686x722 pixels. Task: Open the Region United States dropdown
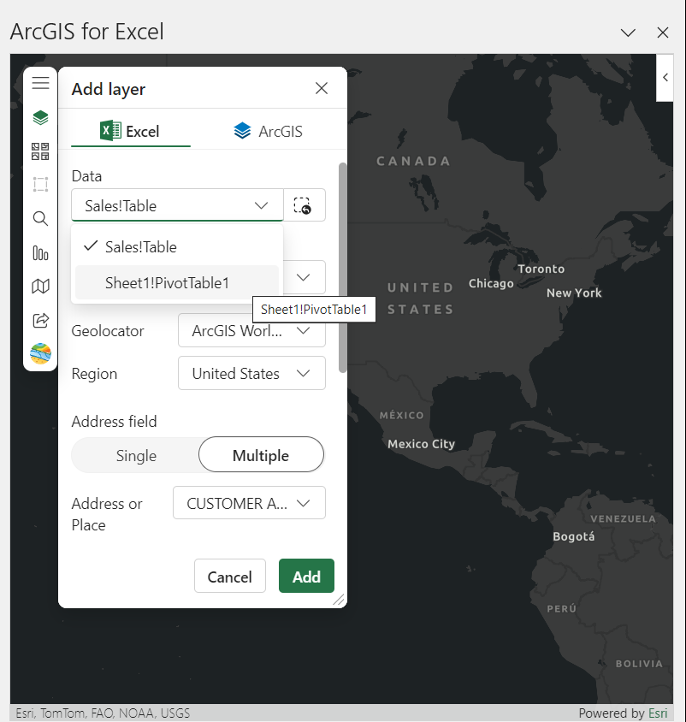251,374
